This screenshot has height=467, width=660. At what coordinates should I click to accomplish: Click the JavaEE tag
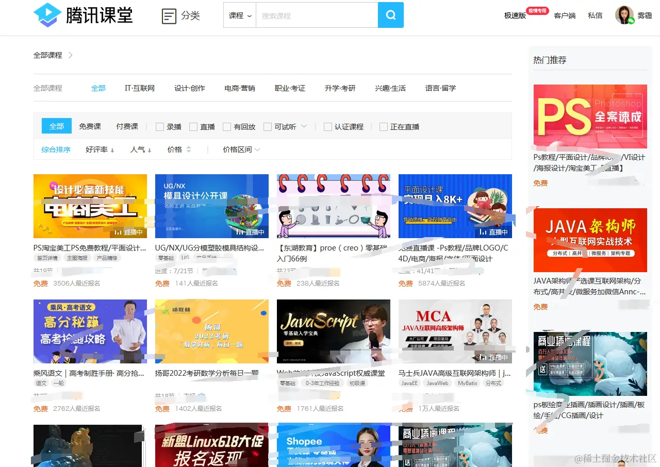410,383
